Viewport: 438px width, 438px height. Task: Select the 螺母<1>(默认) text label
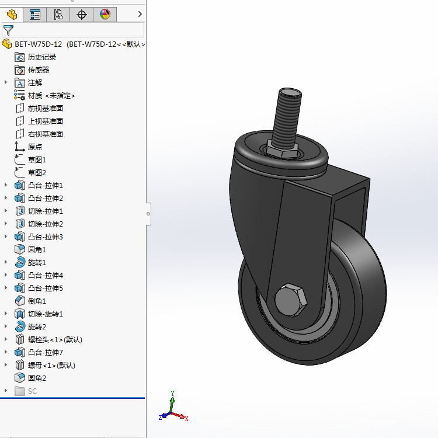51,366
